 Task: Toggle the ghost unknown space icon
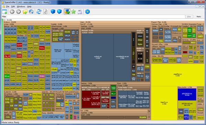click(80, 12)
